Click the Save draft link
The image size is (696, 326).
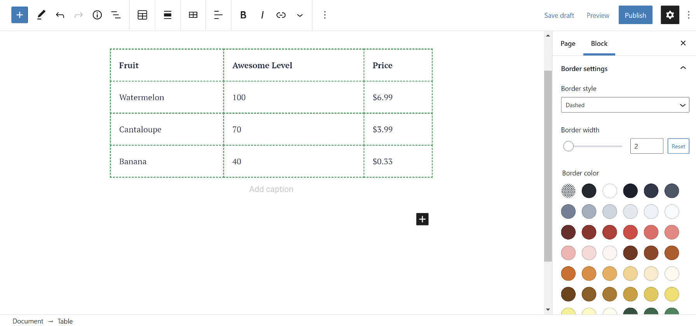(559, 15)
